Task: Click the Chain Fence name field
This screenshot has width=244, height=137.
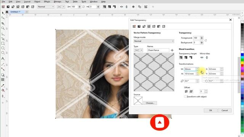Action: (x=158, y=50)
